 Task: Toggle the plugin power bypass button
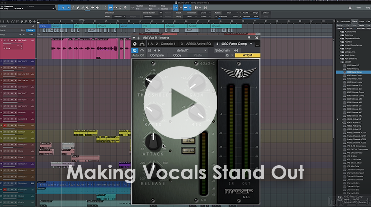pos(135,50)
